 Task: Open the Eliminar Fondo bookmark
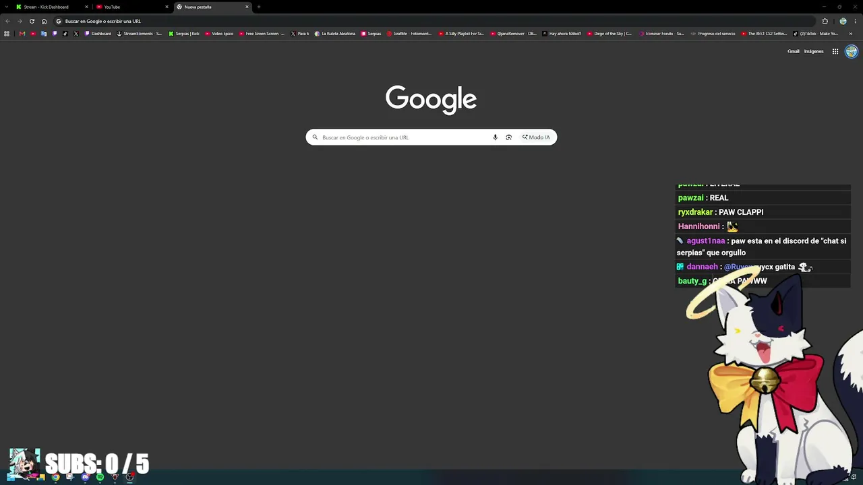coord(661,34)
